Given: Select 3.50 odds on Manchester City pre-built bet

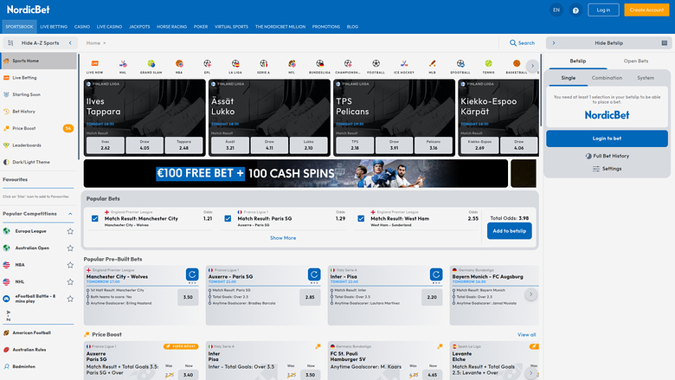Looking at the screenshot, I should coord(188,297).
